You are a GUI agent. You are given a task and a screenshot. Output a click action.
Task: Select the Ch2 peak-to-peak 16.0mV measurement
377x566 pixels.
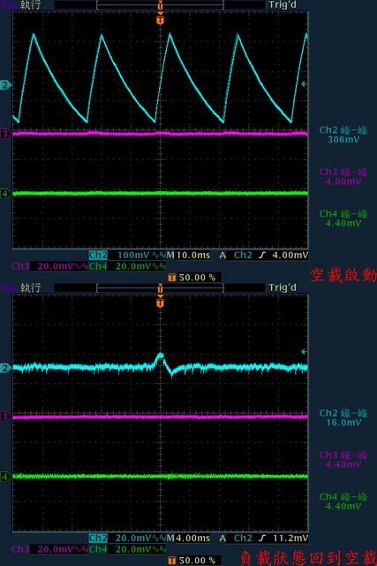click(343, 417)
